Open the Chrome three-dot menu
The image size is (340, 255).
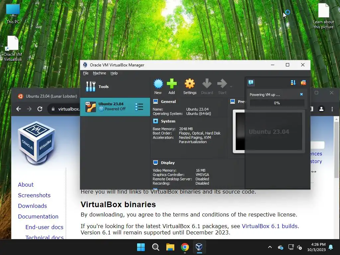[332, 109]
